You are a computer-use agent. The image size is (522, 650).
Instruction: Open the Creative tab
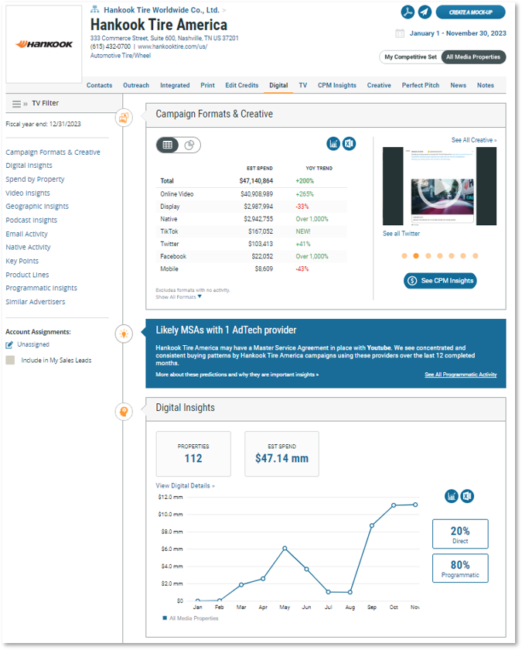(379, 85)
